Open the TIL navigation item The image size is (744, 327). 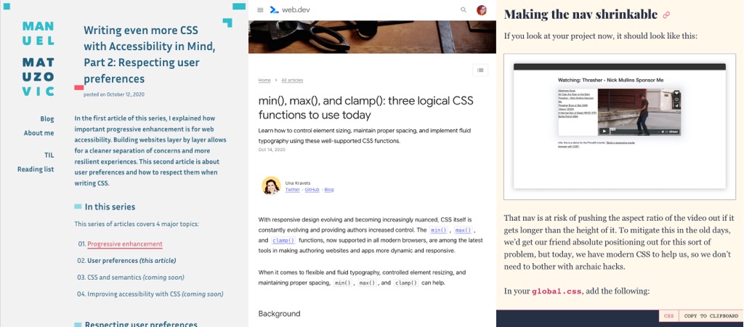pyautogui.click(x=49, y=155)
